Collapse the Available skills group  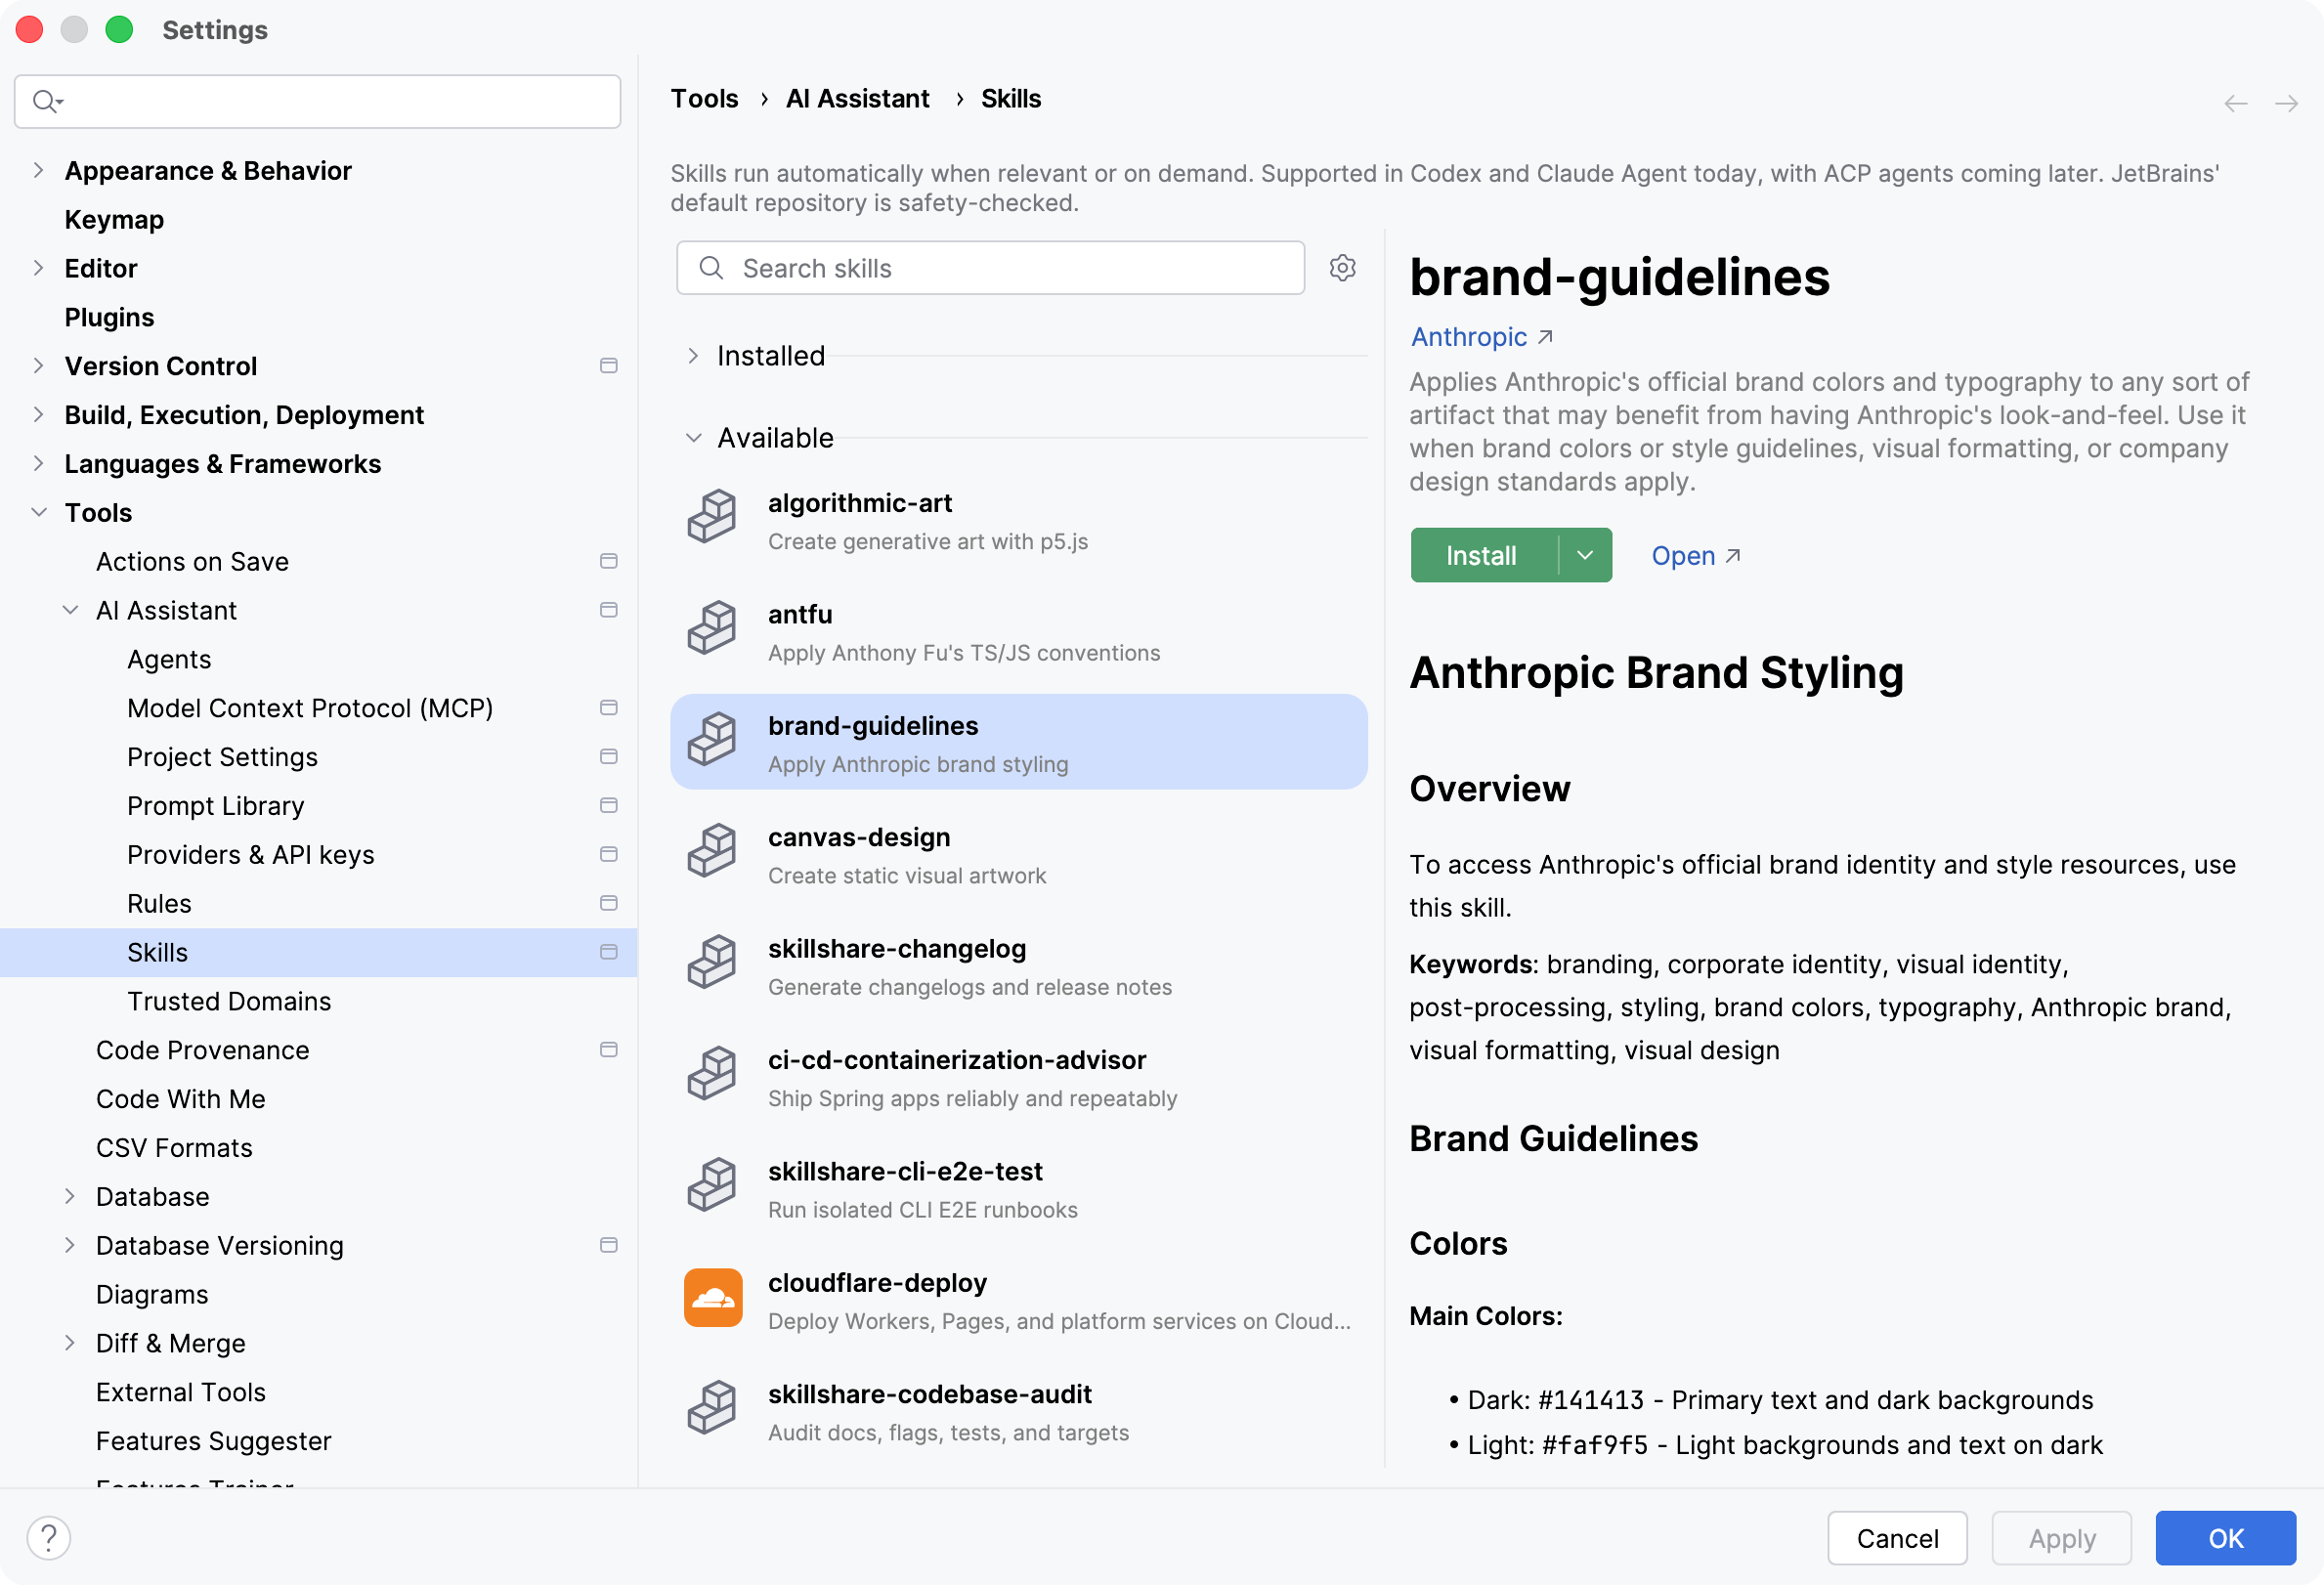point(693,438)
